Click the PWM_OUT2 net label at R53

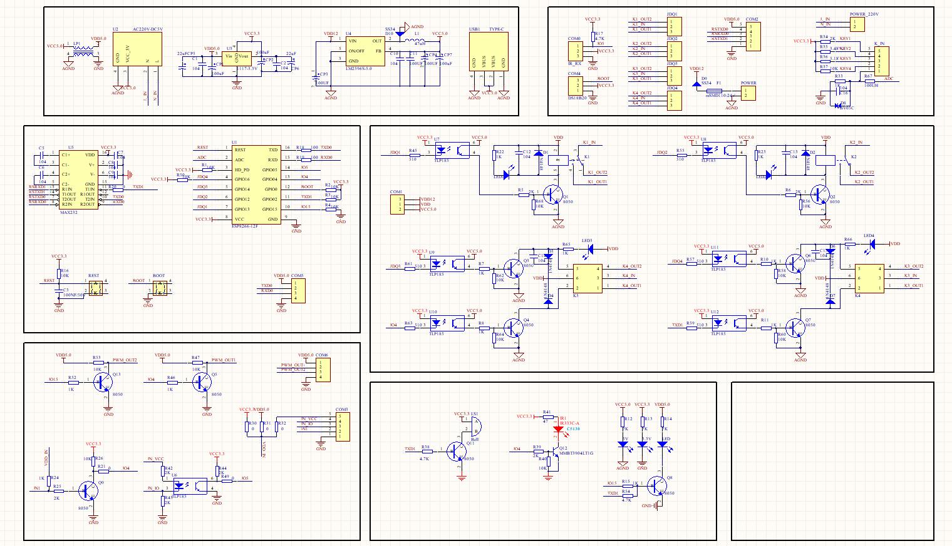[125, 360]
